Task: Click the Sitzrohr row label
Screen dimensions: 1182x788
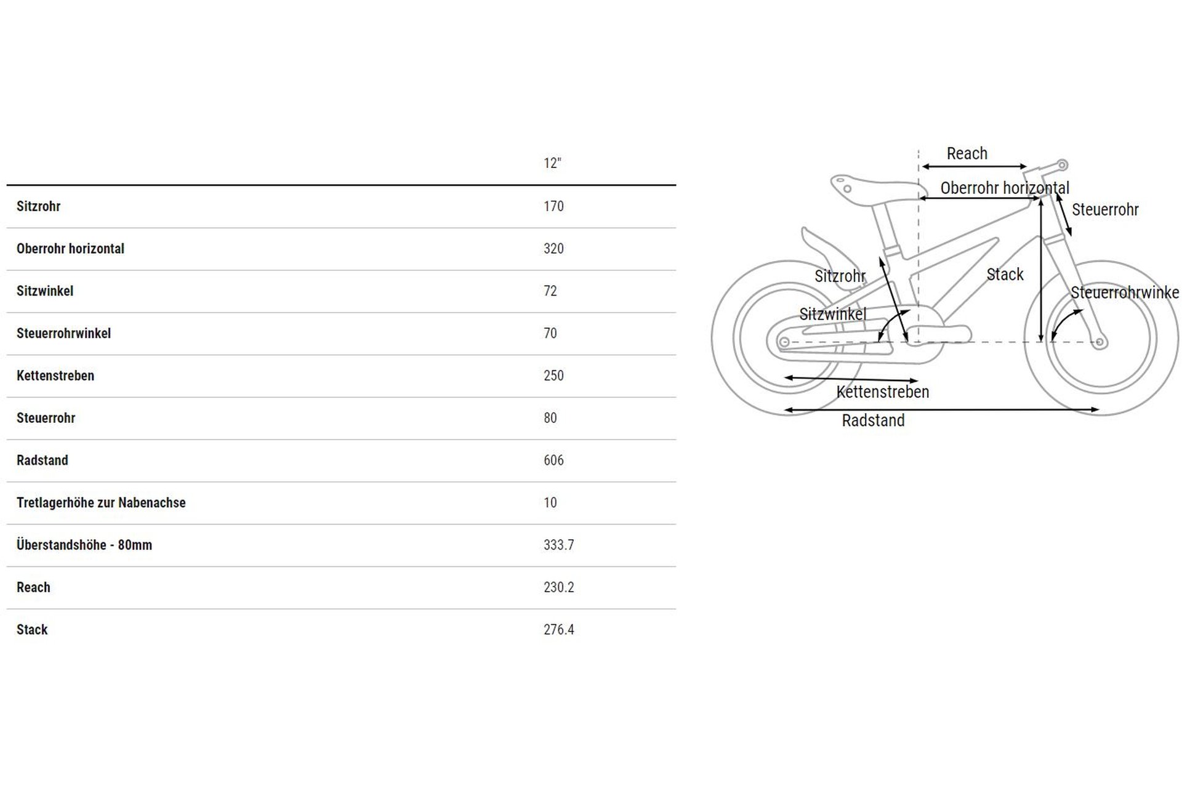Action: point(38,206)
